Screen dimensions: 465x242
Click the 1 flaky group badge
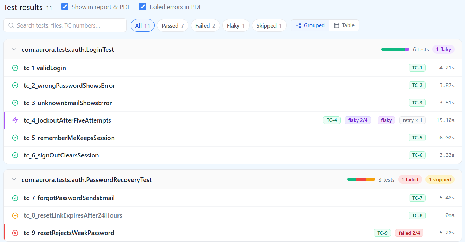443,50
